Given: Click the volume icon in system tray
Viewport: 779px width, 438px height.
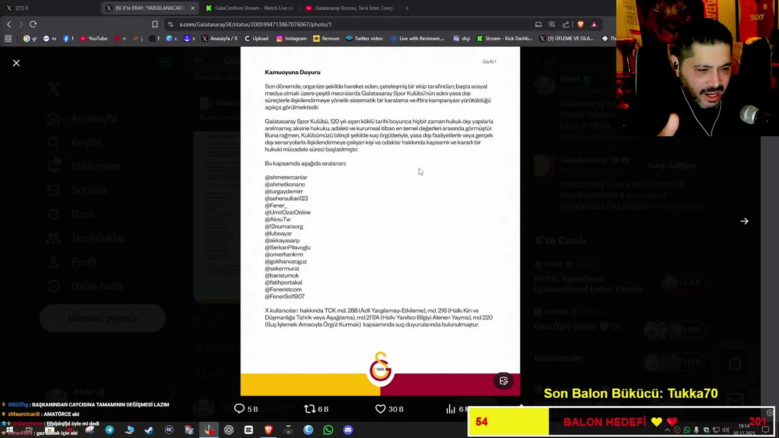Looking at the screenshot, I should click(x=725, y=430).
